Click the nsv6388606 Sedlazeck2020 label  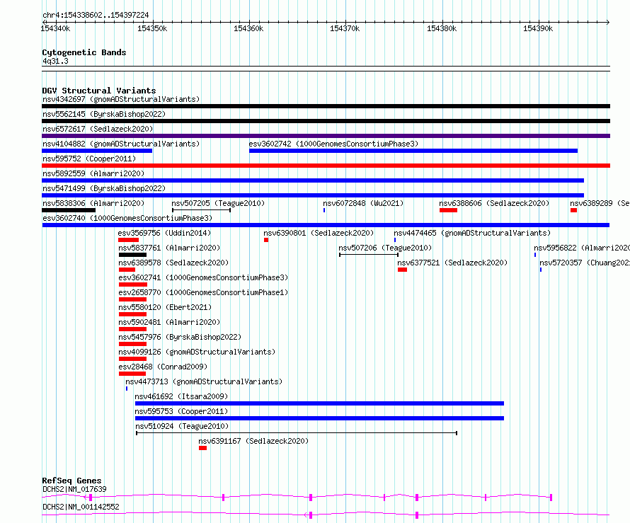[494, 203]
